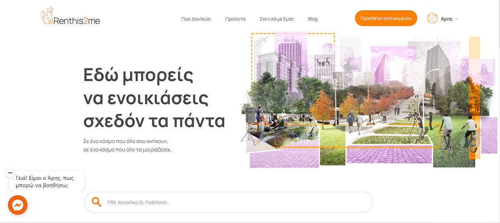Viewport: 500px width, 223px height.
Task: Click the Άρης username label
Action: coord(446,19)
